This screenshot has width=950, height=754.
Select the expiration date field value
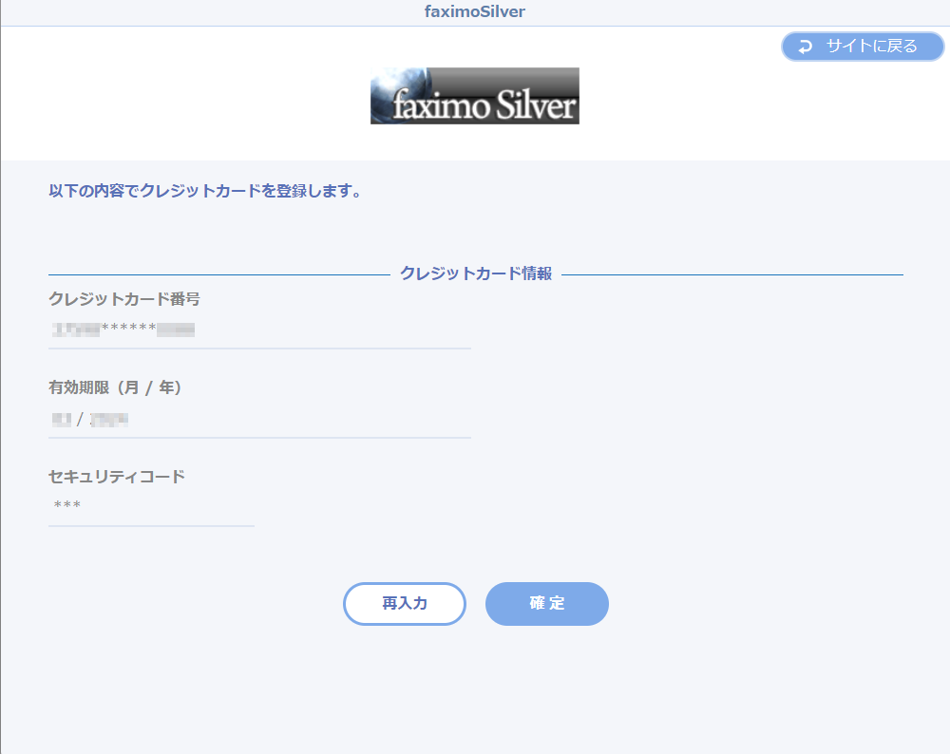tap(89, 419)
